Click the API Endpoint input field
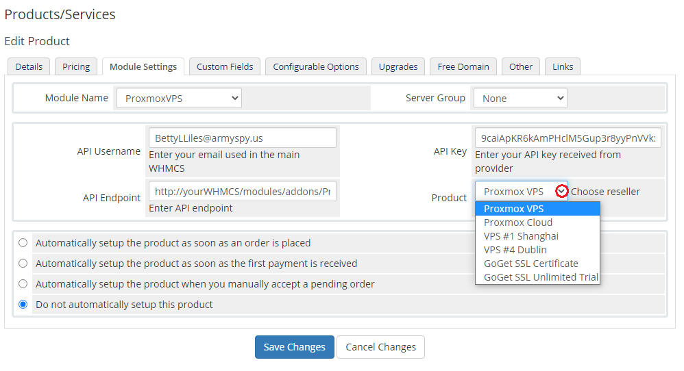The image size is (684, 371). pyautogui.click(x=243, y=192)
